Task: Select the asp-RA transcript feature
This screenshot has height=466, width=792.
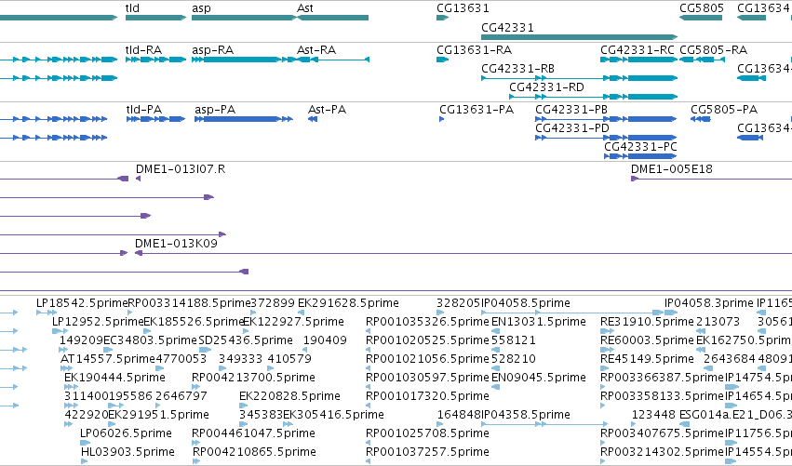Action: (x=243, y=60)
